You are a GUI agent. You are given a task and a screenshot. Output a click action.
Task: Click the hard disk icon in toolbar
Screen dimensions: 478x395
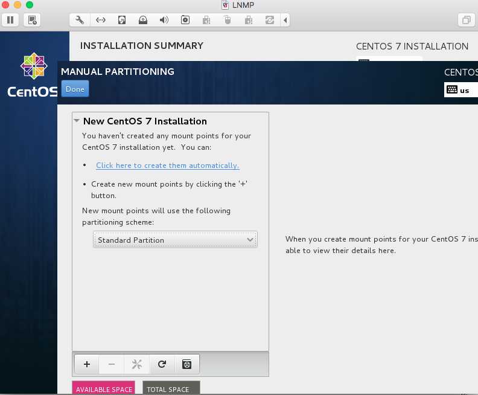(x=122, y=20)
